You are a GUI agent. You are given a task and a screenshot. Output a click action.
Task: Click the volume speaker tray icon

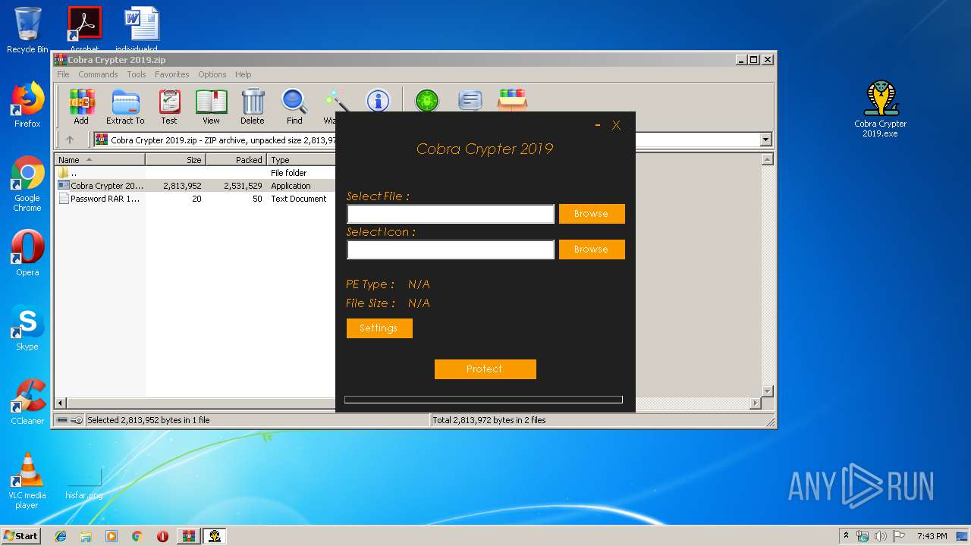click(x=880, y=536)
